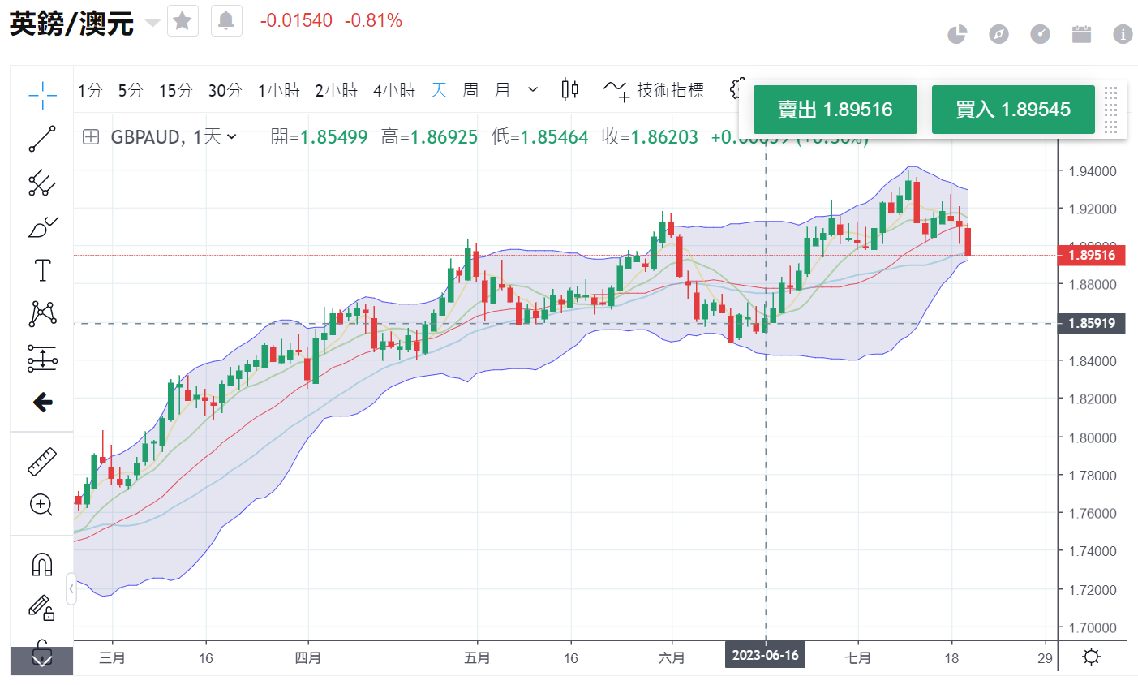
Task: Select the text annotation tool
Action: click(x=42, y=270)
